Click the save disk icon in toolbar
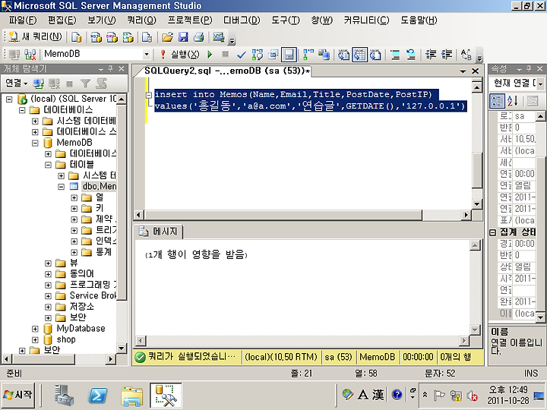The height and width of the screenshot is (410, 547). click(183, 36)
